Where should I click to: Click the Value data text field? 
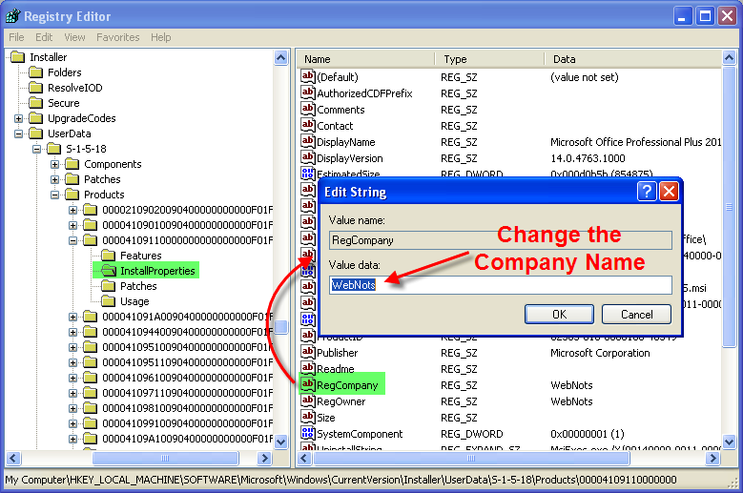[501, 285]
